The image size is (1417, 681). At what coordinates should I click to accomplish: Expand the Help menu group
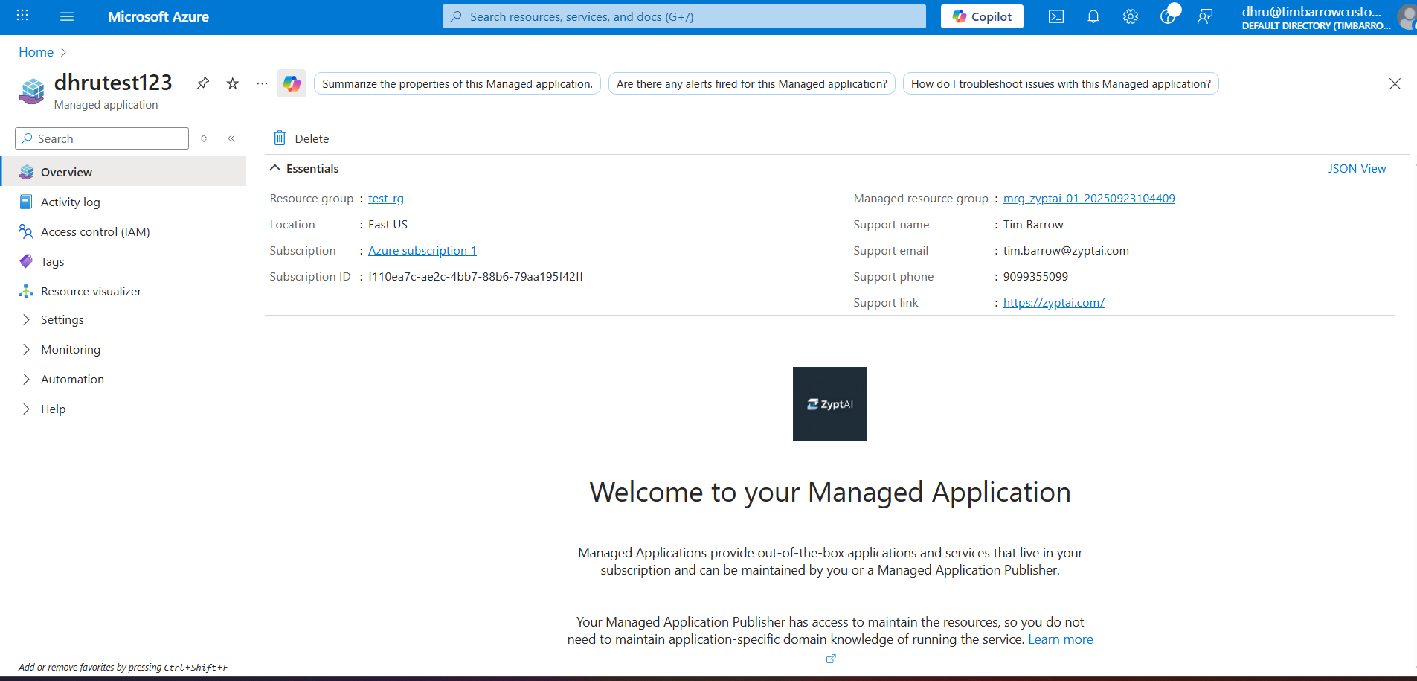pos(27,409)
